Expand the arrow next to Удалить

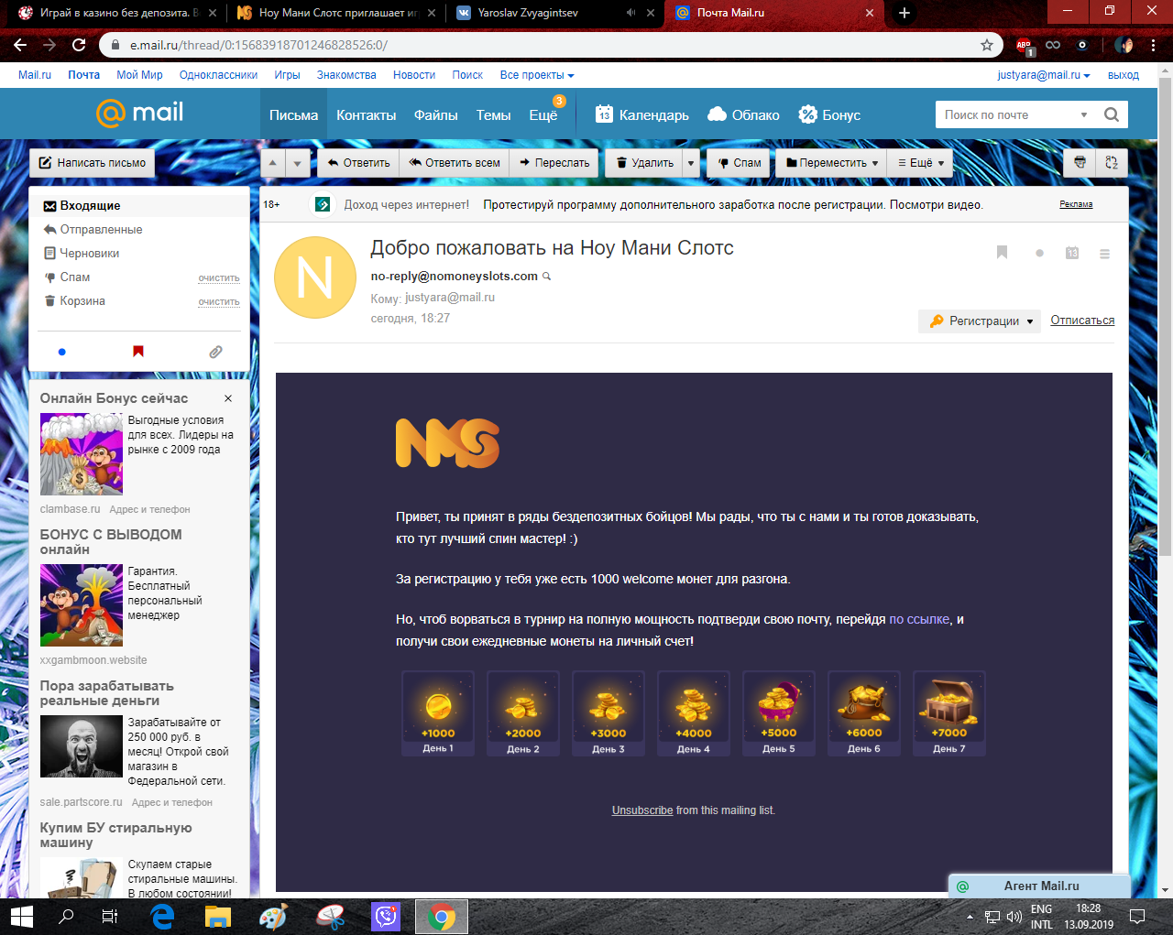click(691, 163)
